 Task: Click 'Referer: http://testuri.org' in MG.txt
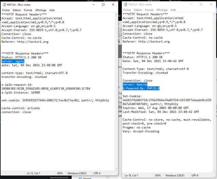[146, 41]
